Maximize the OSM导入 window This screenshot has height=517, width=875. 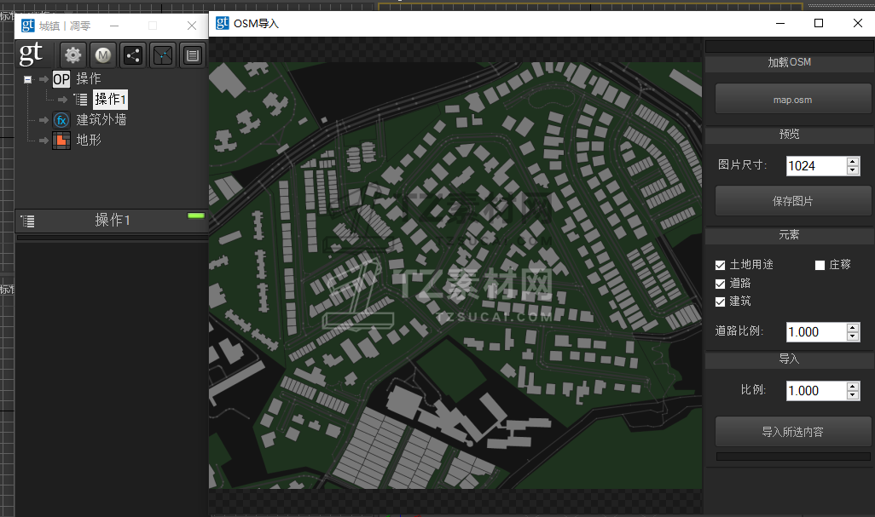point(819,23)
